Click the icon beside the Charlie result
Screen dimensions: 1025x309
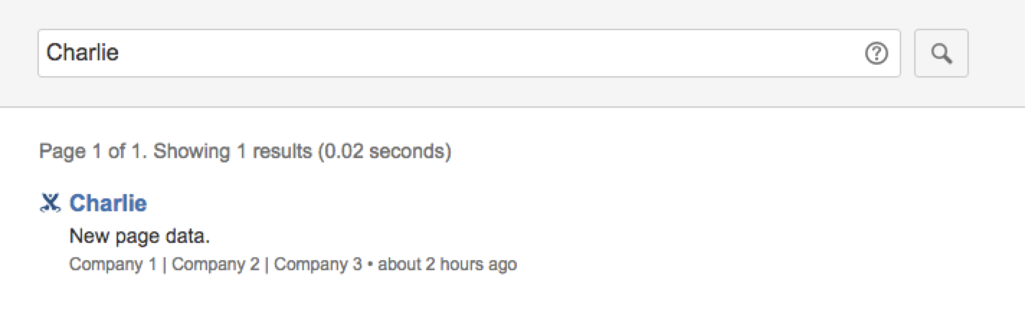[49, 204]
